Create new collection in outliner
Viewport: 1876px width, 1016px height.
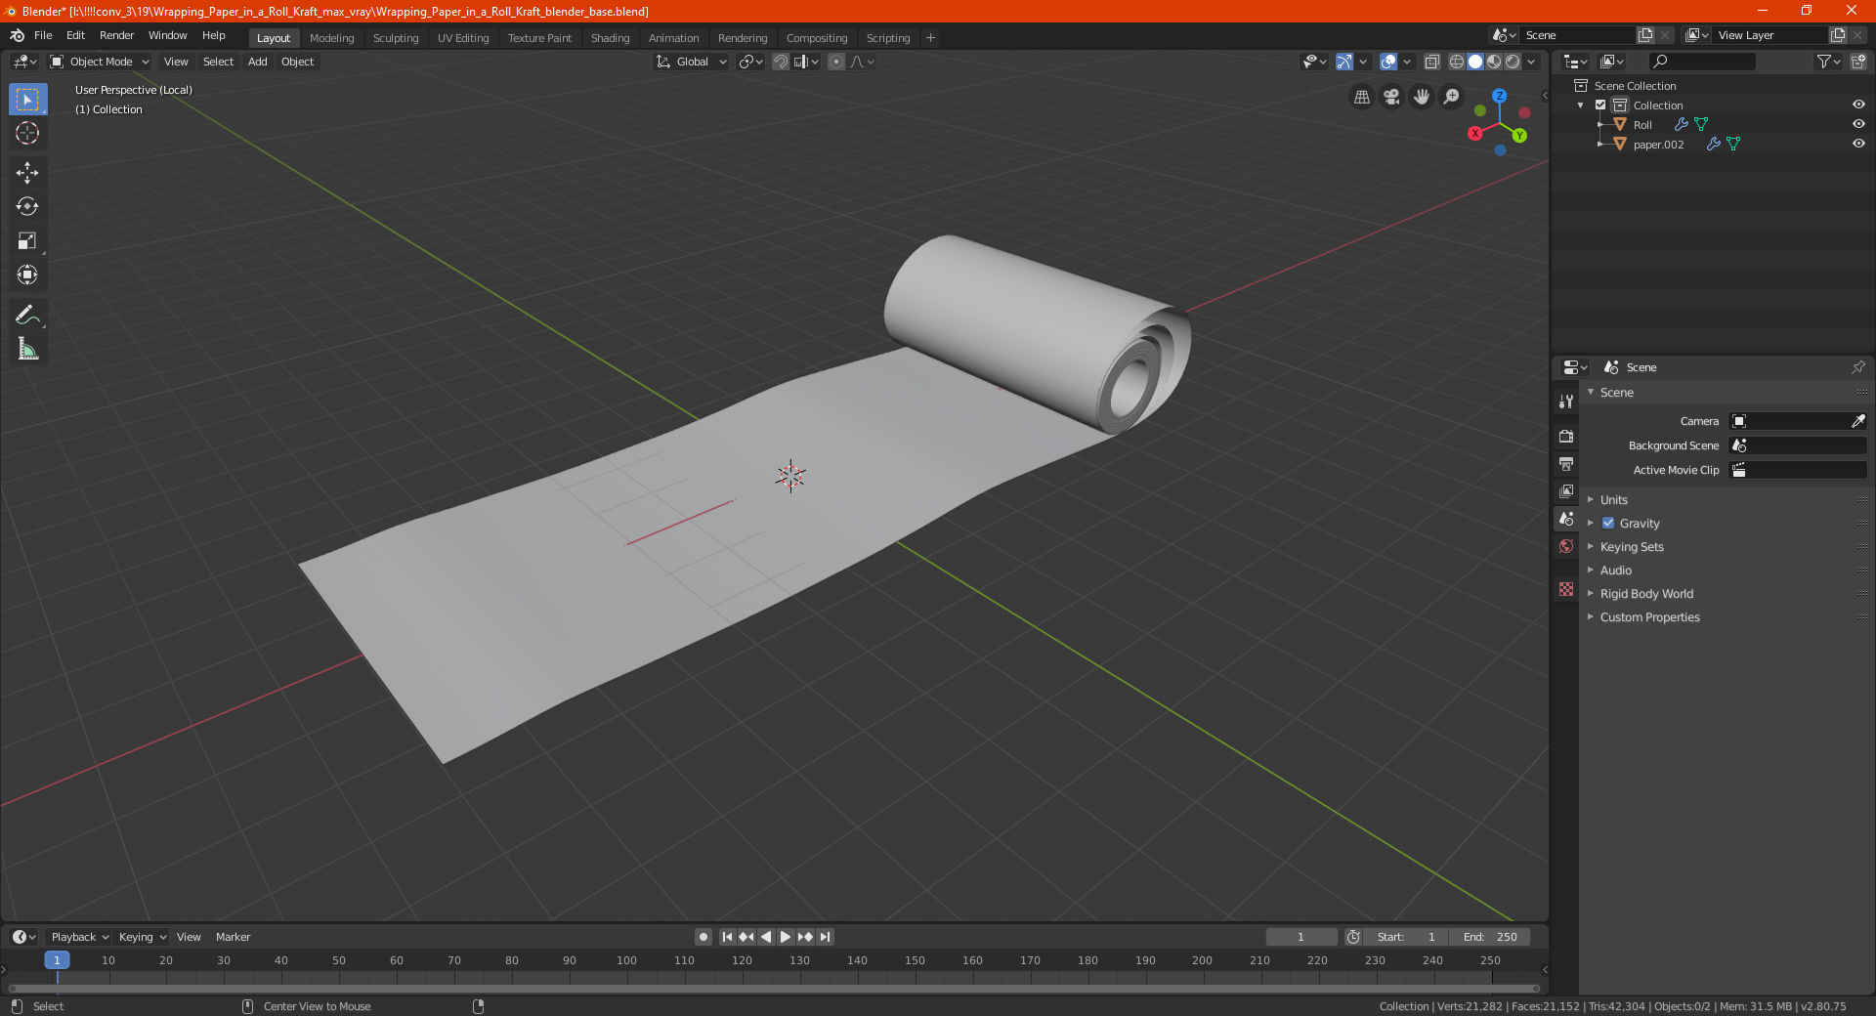(1857, 62)
